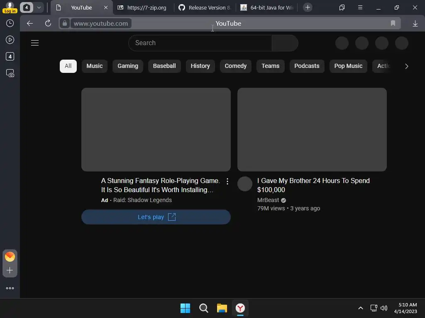Open the MrBeast video thumbnail
The width and height of the screenshot is (425, 318).
(312, 129)
